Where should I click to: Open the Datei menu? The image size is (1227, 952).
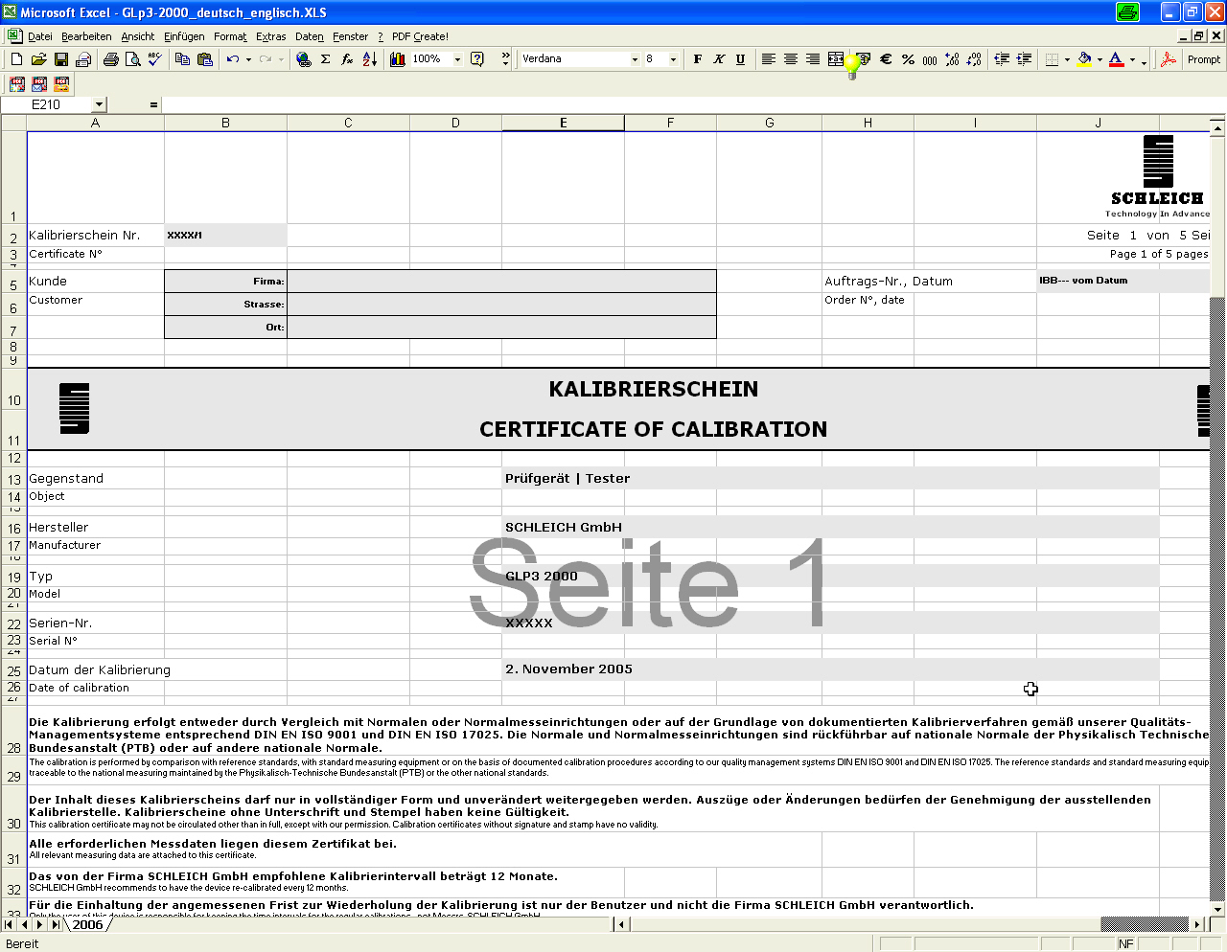click(40, 36)
